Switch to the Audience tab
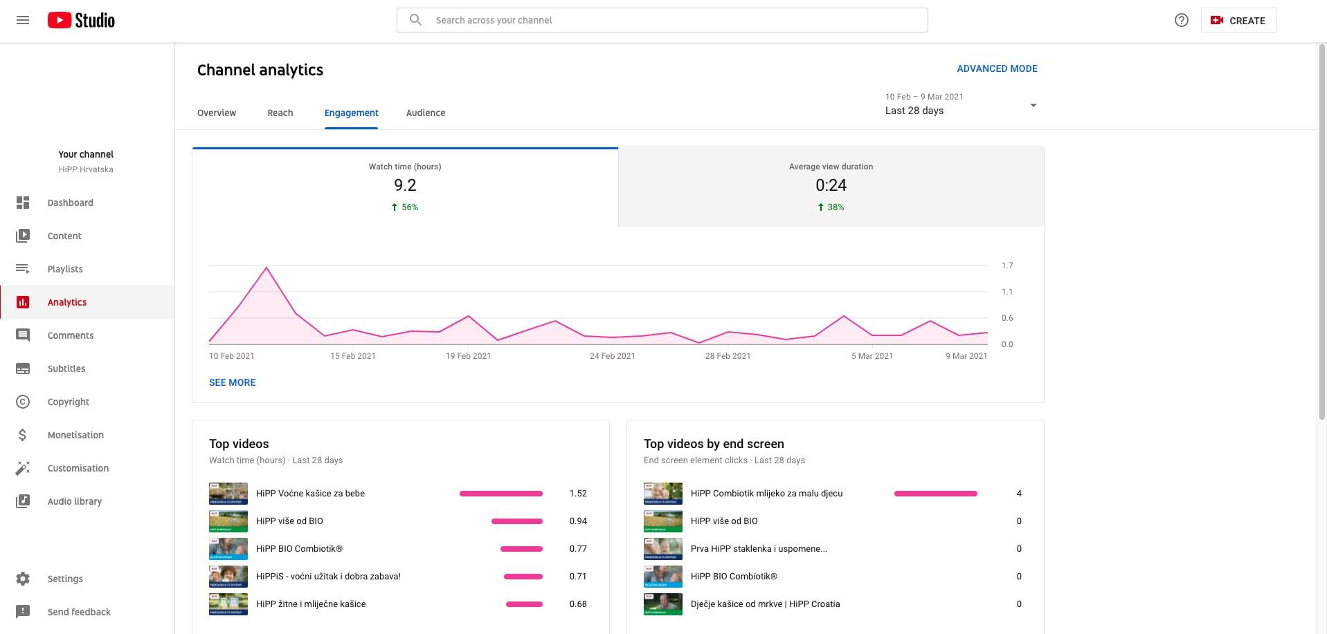The height and width of the screenshot is (634, 1327). click(x=425, y=113)
